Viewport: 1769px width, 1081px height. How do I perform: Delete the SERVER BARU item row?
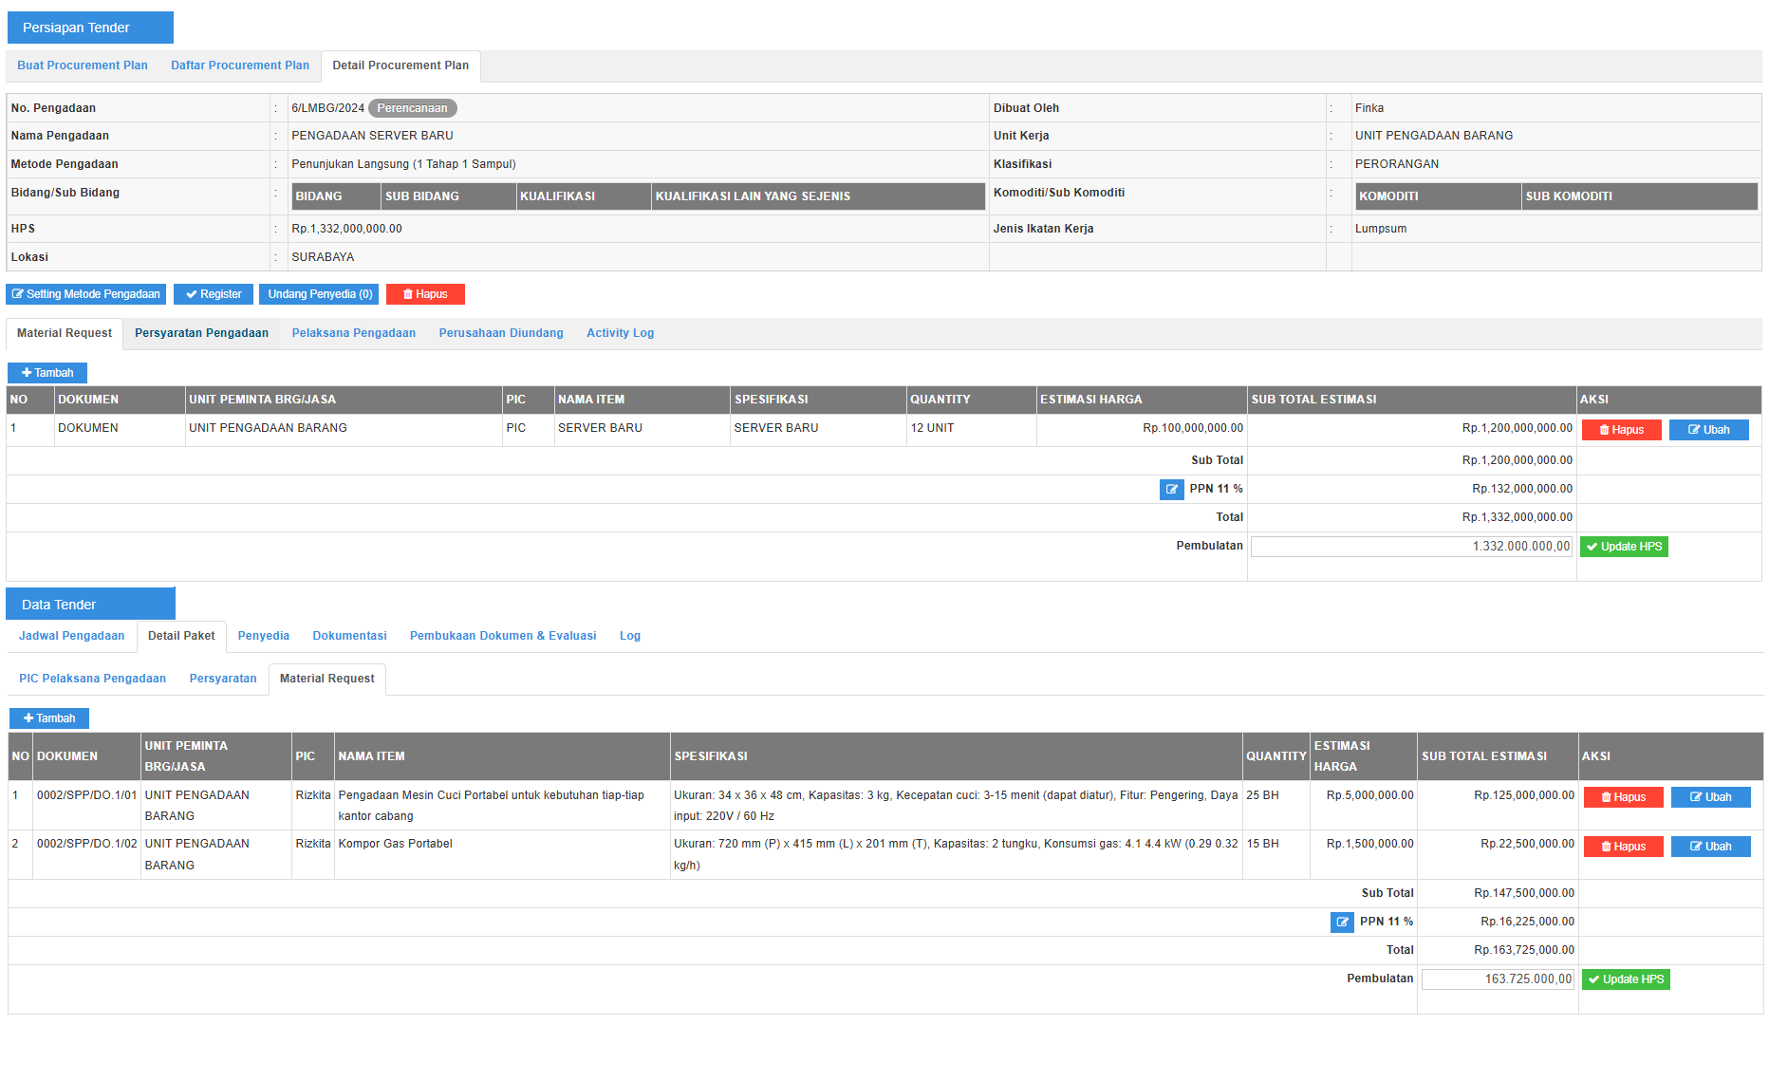(x=1621, y=430)
